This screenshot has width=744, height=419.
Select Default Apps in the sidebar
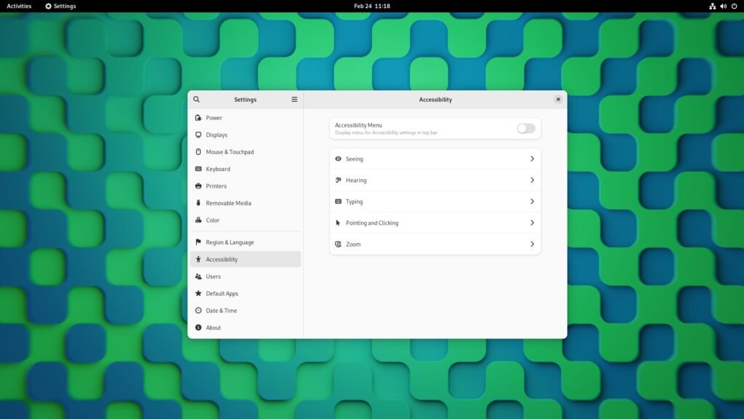point(246,294)
